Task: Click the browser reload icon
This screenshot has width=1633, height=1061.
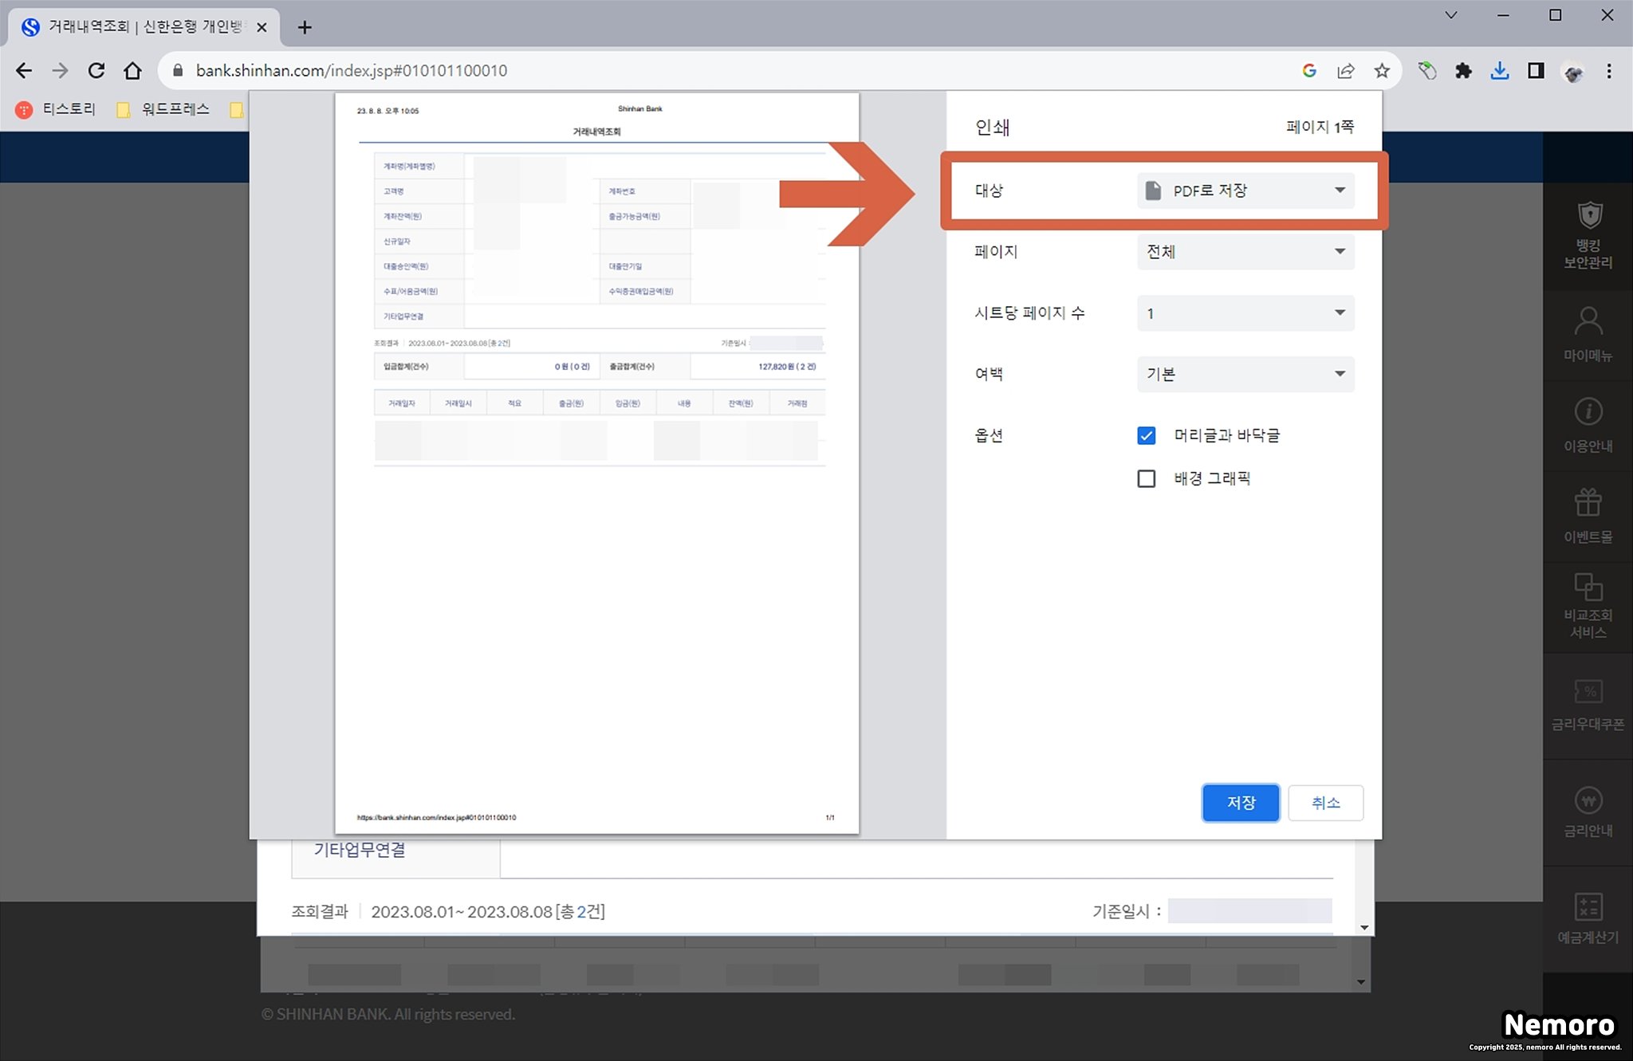Action: pos(96,71)
